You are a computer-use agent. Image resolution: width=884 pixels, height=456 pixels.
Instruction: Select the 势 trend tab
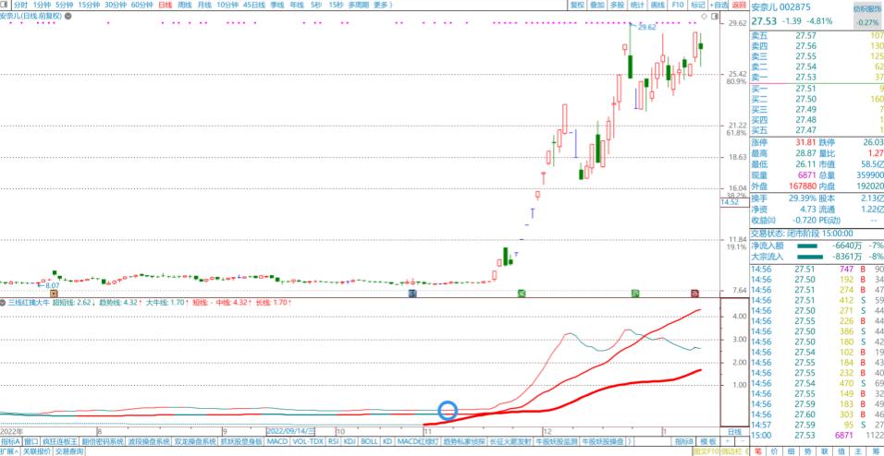(x=806, y=451)
